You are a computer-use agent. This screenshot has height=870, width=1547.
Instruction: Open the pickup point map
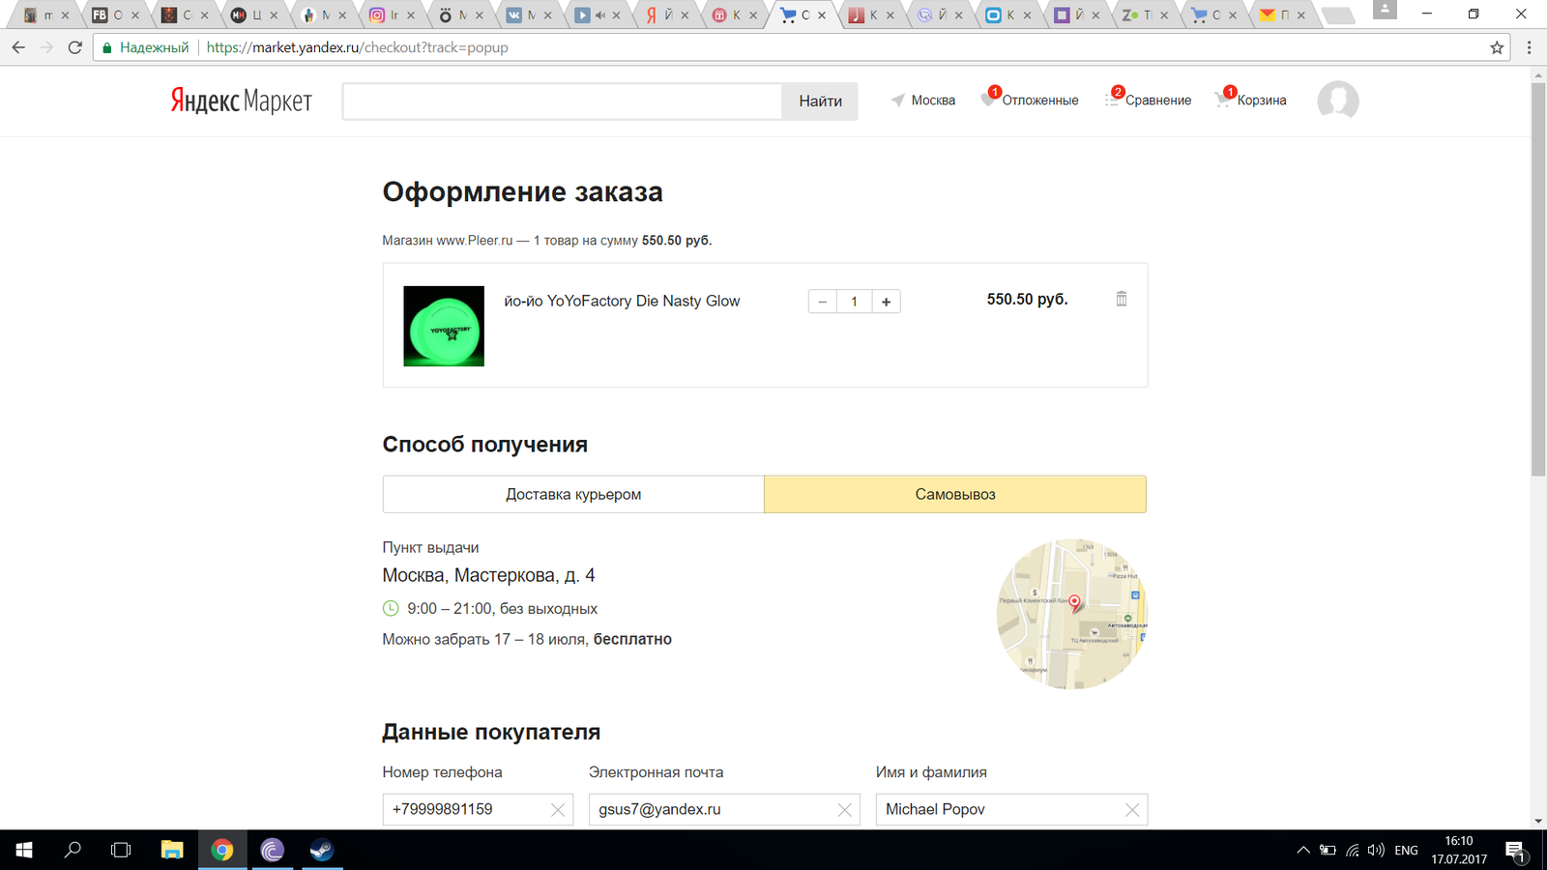pos(1072,614)
